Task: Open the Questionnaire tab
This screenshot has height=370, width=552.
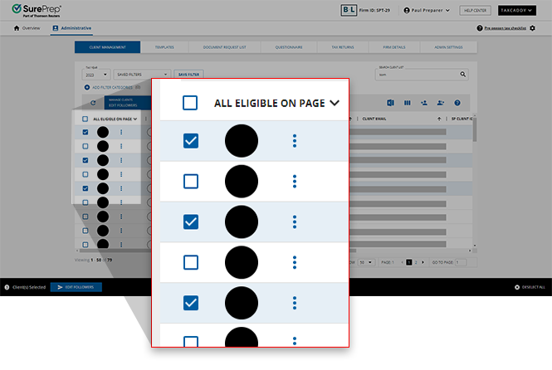Action: click(289, 47)
